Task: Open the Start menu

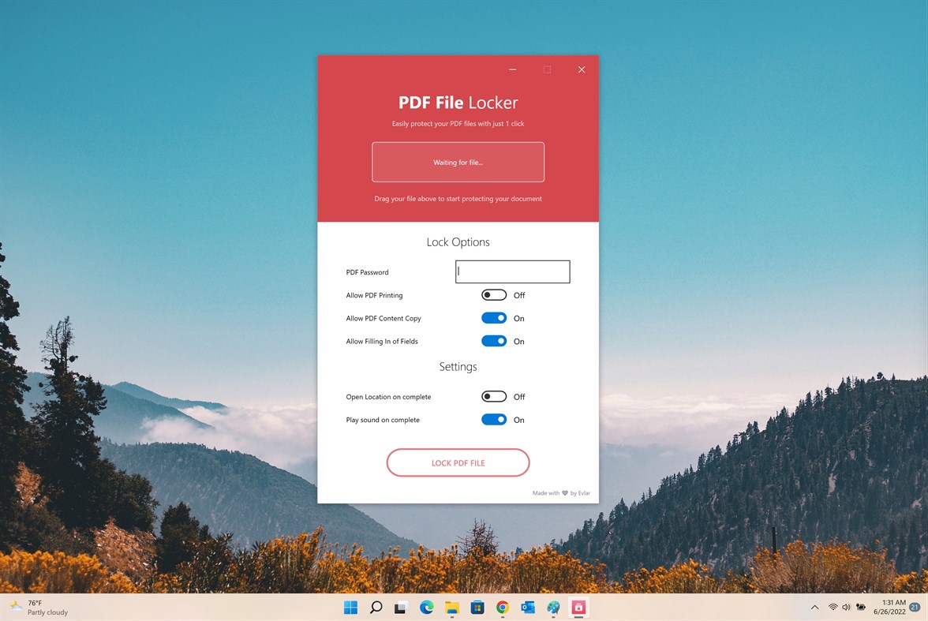Action: 350,608
